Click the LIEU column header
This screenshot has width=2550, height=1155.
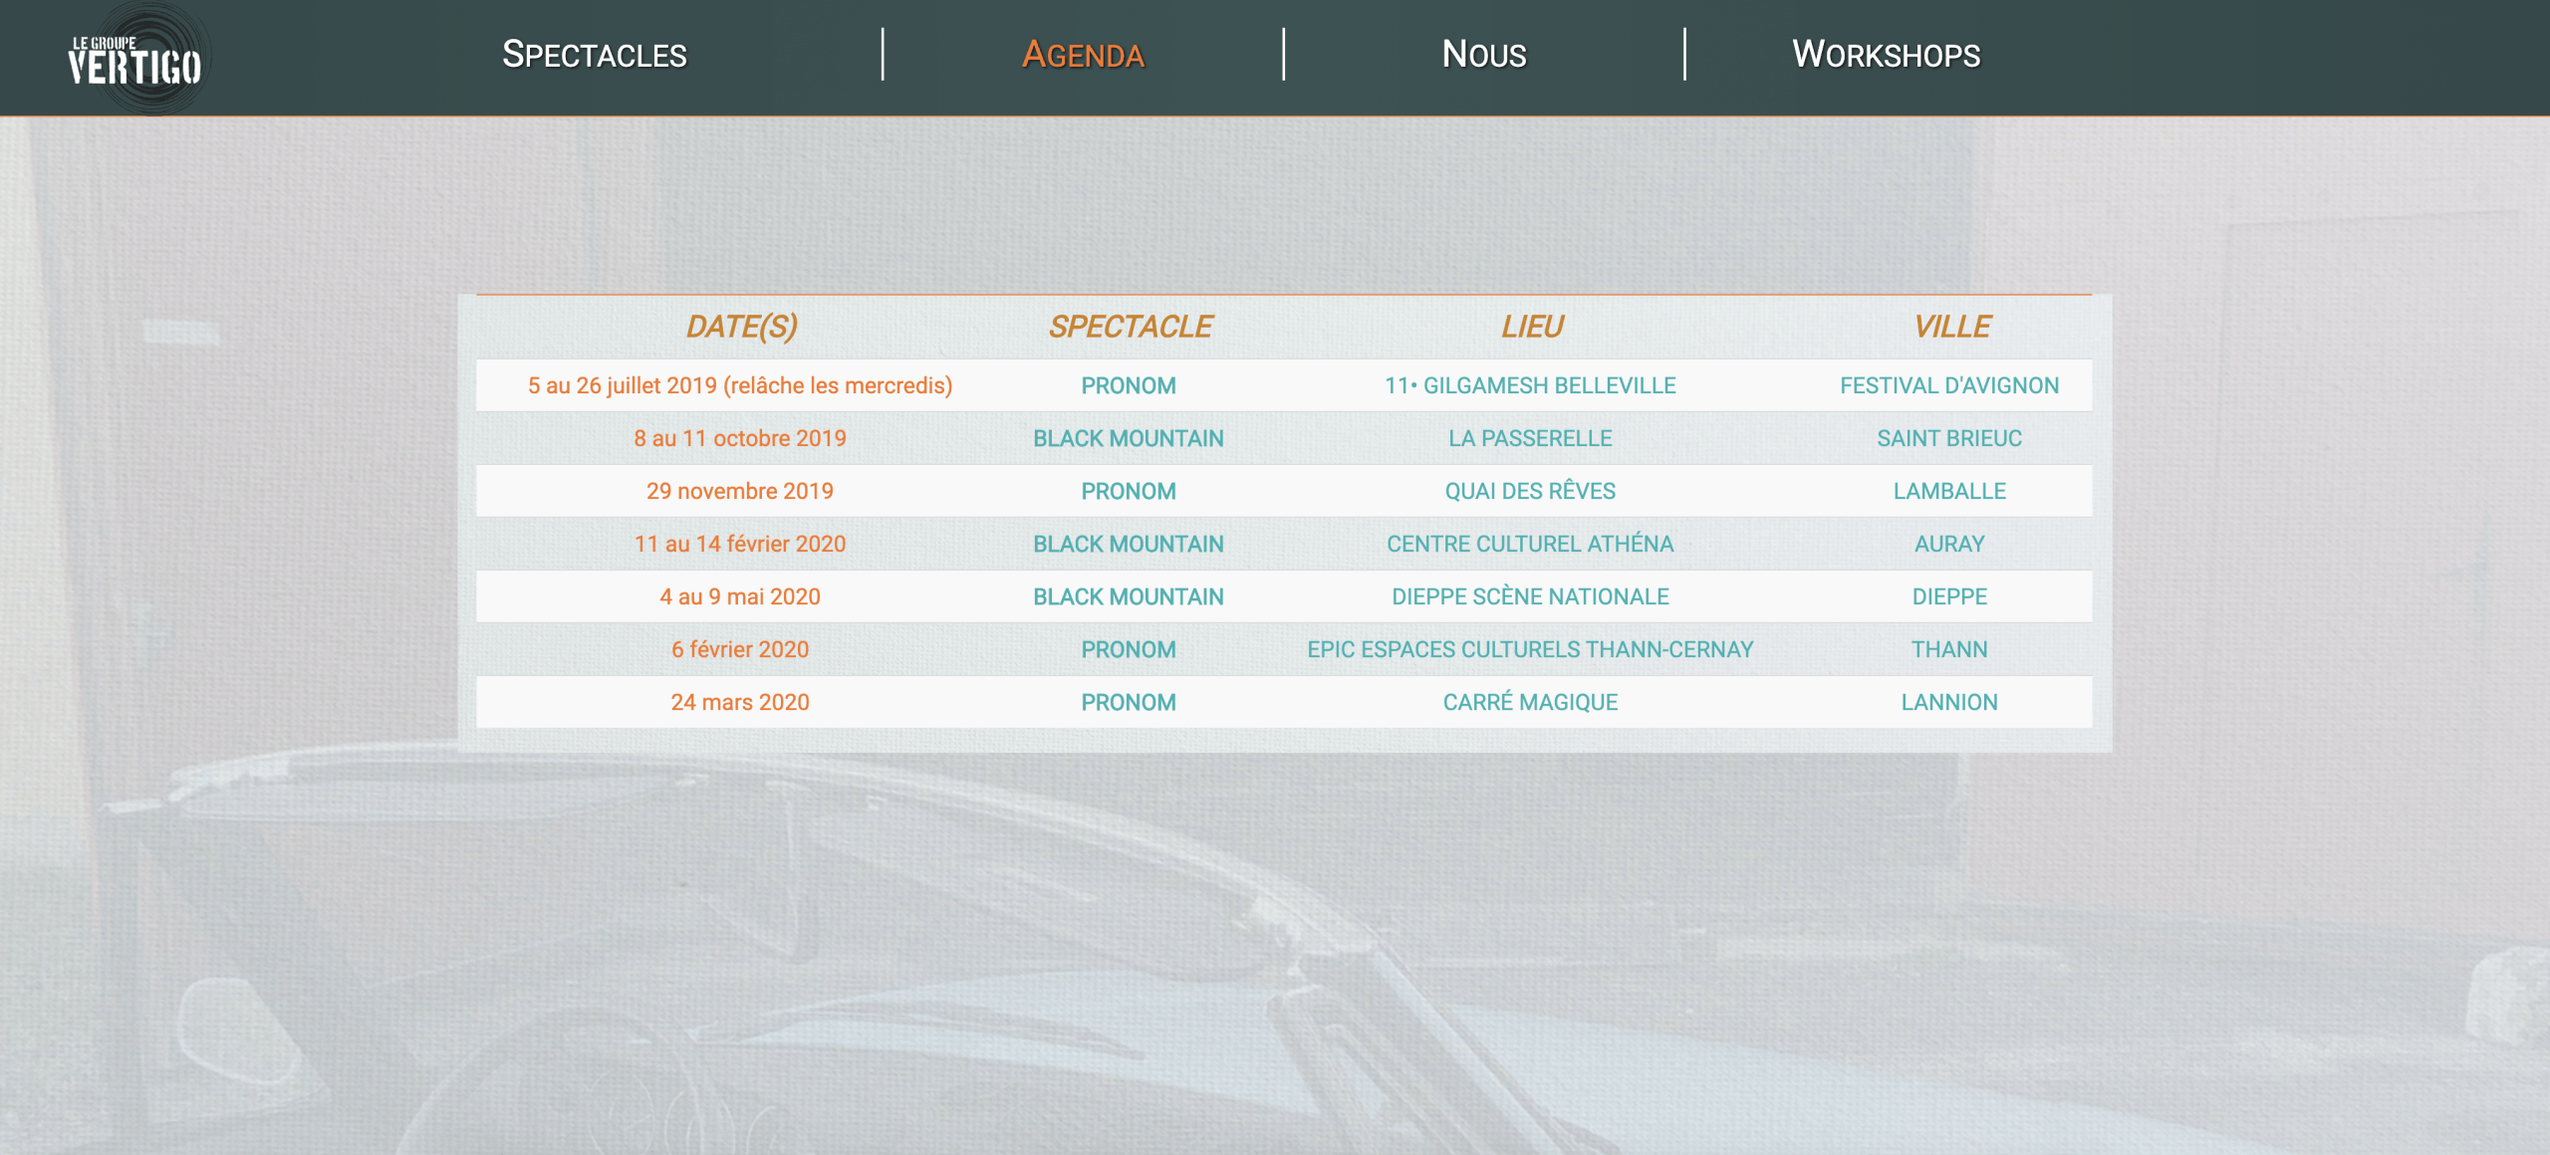tap(1531, 327)
